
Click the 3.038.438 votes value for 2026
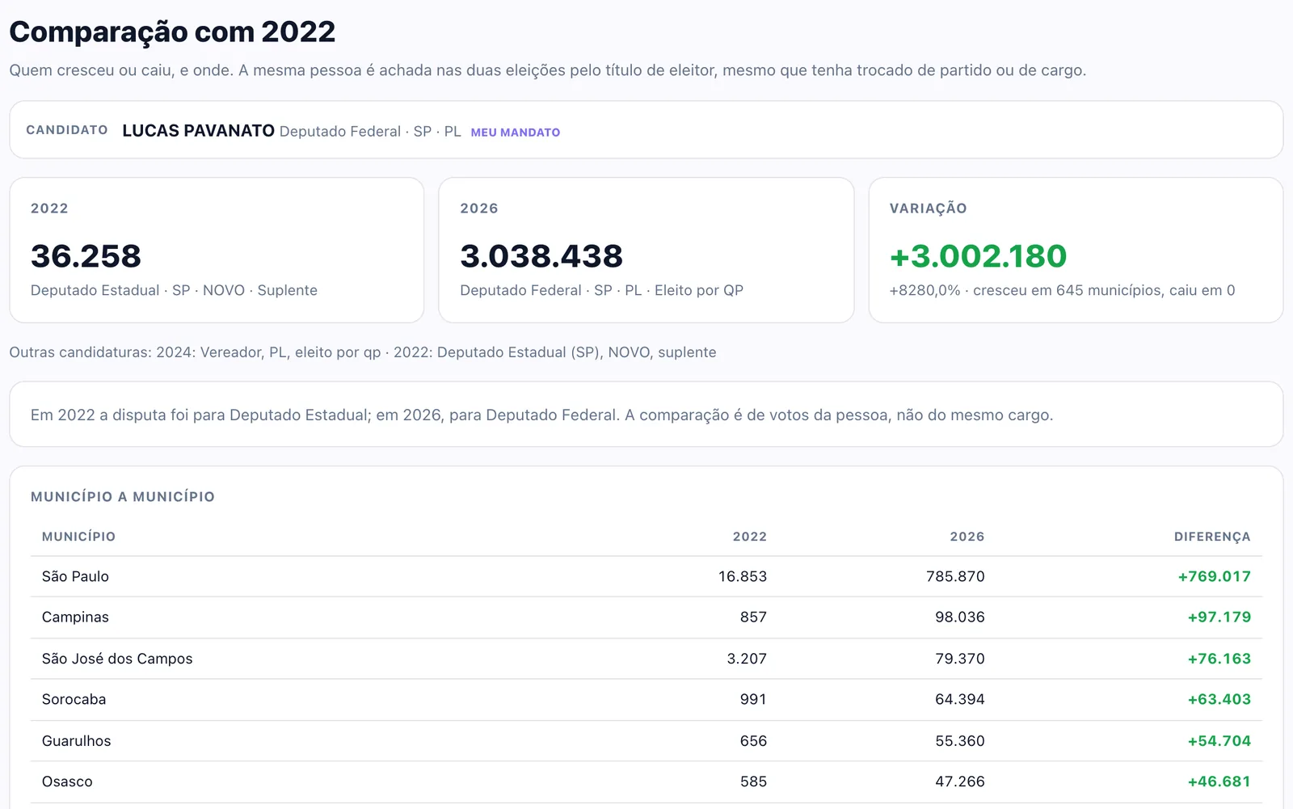coord(541,256)
